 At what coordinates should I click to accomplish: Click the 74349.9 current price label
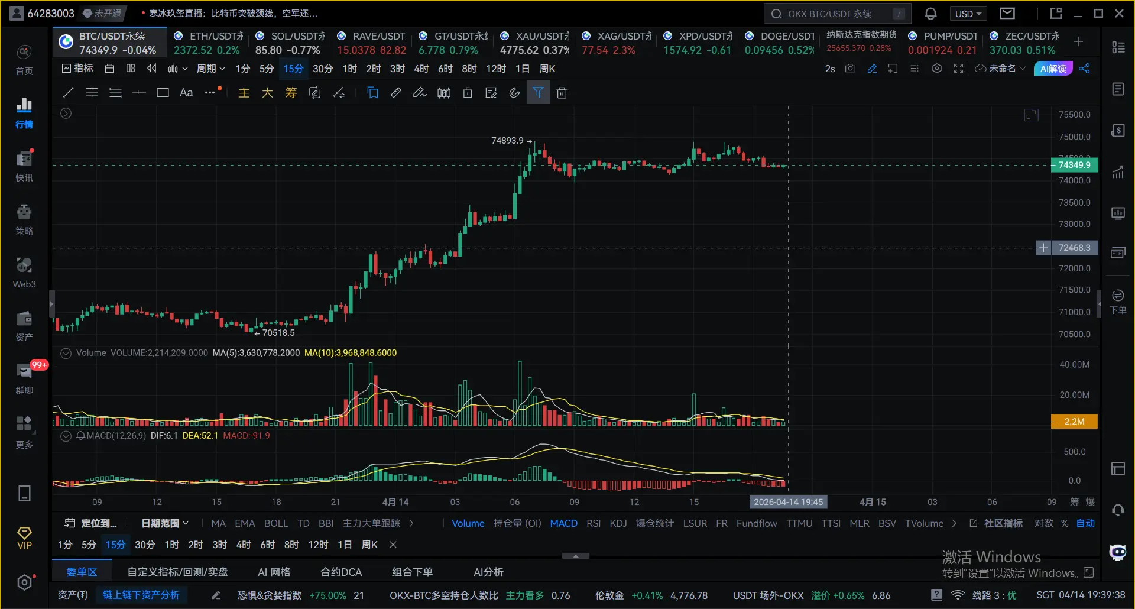pos(1075,165)
